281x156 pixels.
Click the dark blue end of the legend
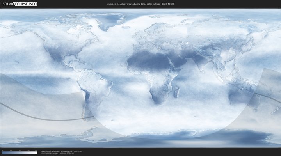[x=3, y=153]
